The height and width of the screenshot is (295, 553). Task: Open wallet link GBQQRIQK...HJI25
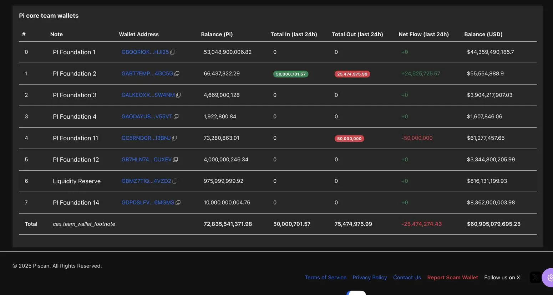pyautogui.click(x=145, y=52)
